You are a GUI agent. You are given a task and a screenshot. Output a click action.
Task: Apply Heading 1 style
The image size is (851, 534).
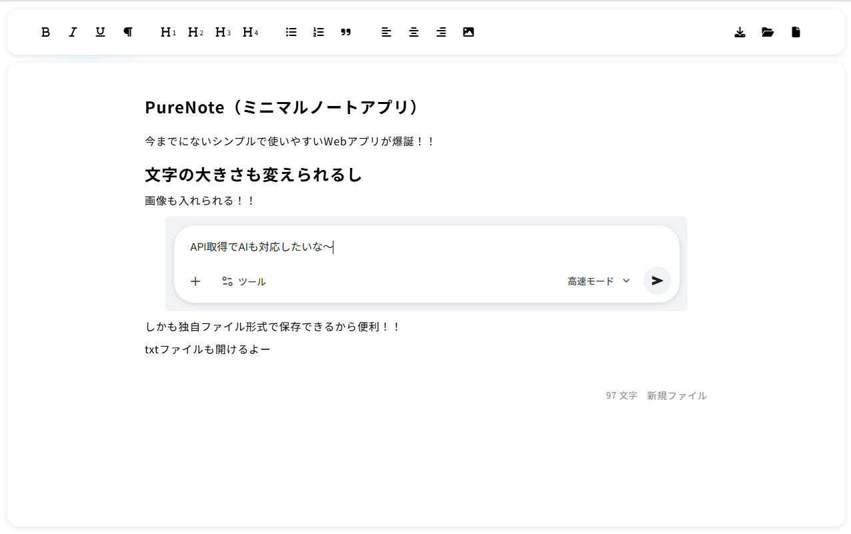pos(168,32)
